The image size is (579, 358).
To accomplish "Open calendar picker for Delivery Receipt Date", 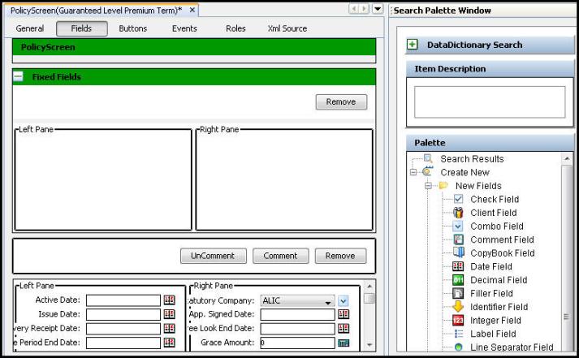I will pos(170,328).
